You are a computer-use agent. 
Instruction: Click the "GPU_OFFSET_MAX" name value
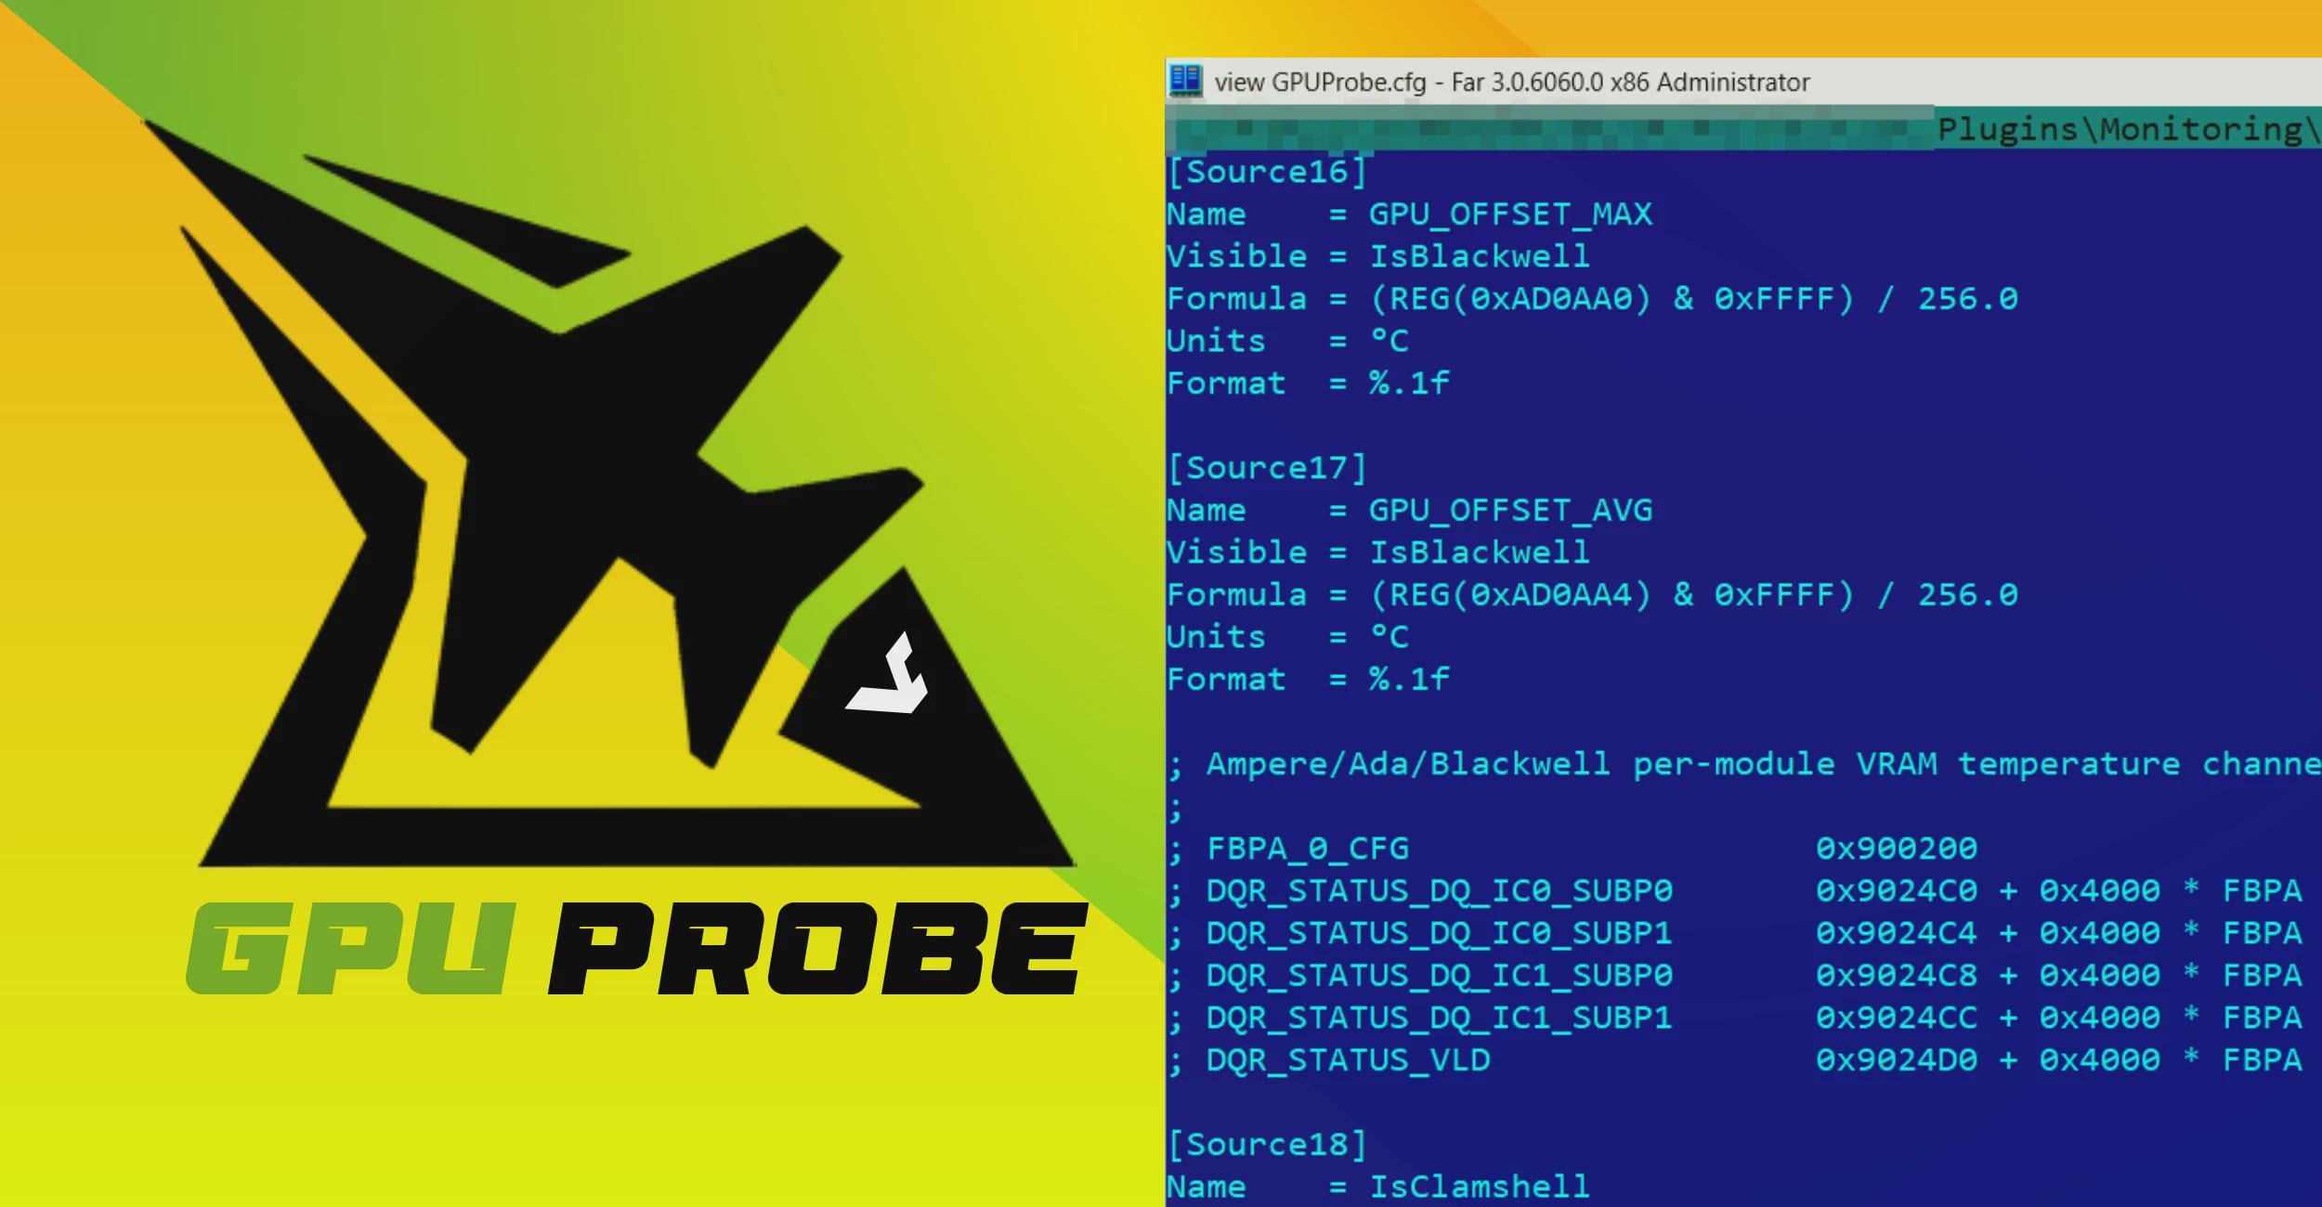tap(1511, 214)
